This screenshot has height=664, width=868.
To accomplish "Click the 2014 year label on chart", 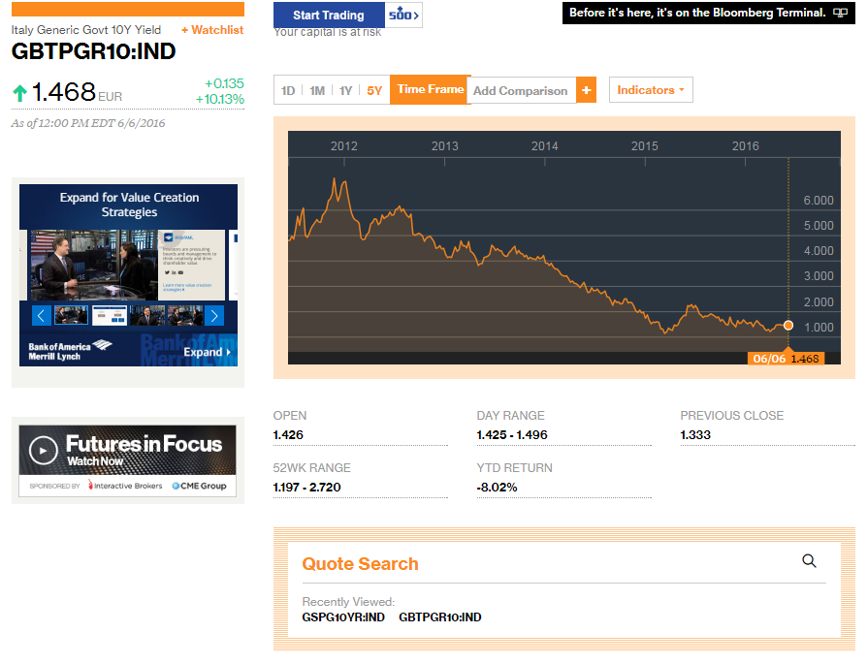I will (x=545, y=146).
